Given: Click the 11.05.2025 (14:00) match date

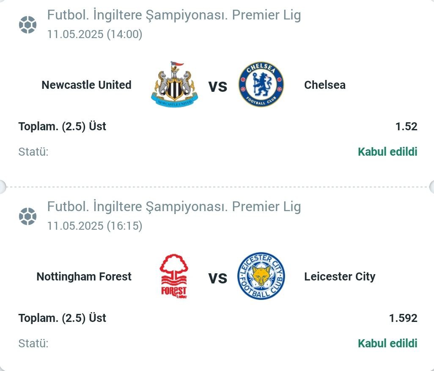Looking at the screenshot, I should point(95,34).
